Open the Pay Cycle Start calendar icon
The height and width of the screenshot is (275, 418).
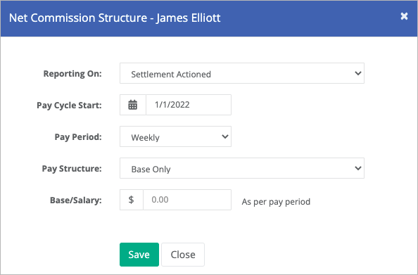pyautogui.click(x=133, y=105)
